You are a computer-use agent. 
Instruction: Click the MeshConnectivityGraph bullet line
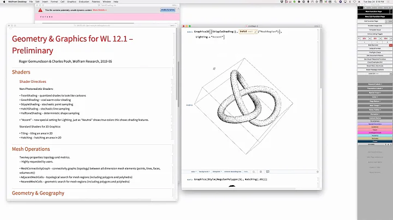90,170
